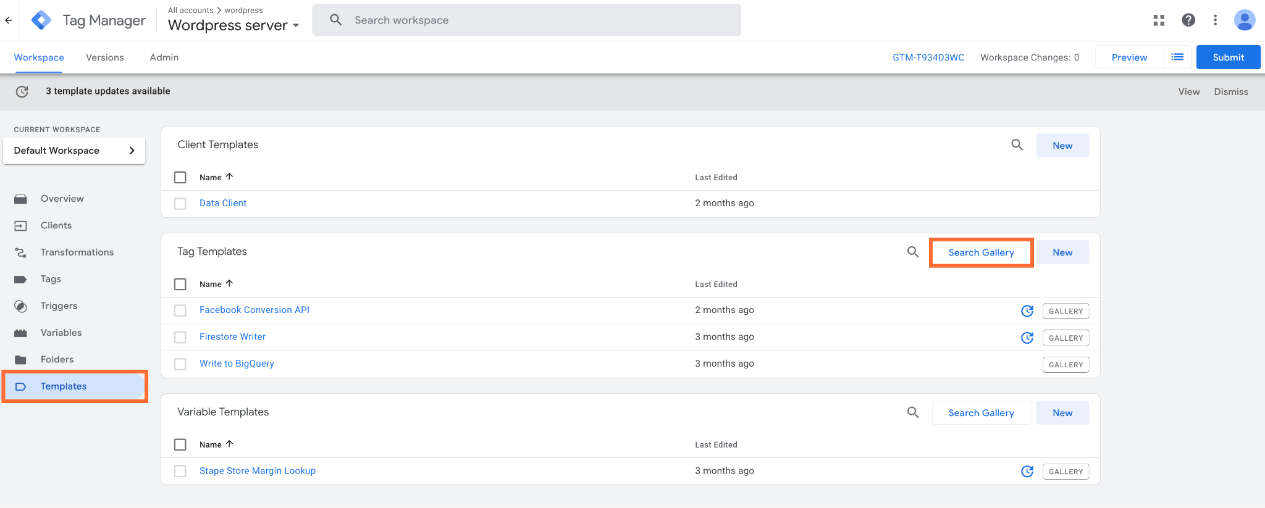Click New in Tag Templates
This screenshot has height=508, width=1265.
(1062, 252)
